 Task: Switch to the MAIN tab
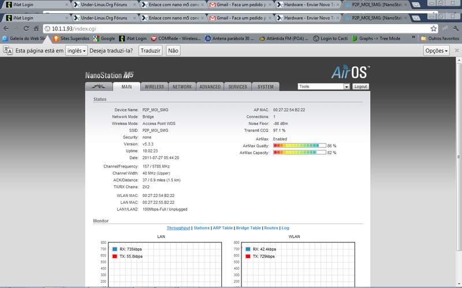[126, 87]
